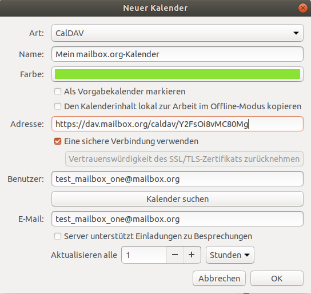311x294 pixels.
Task: Edit the calendar Name field
Action: (x=177, y=54)
